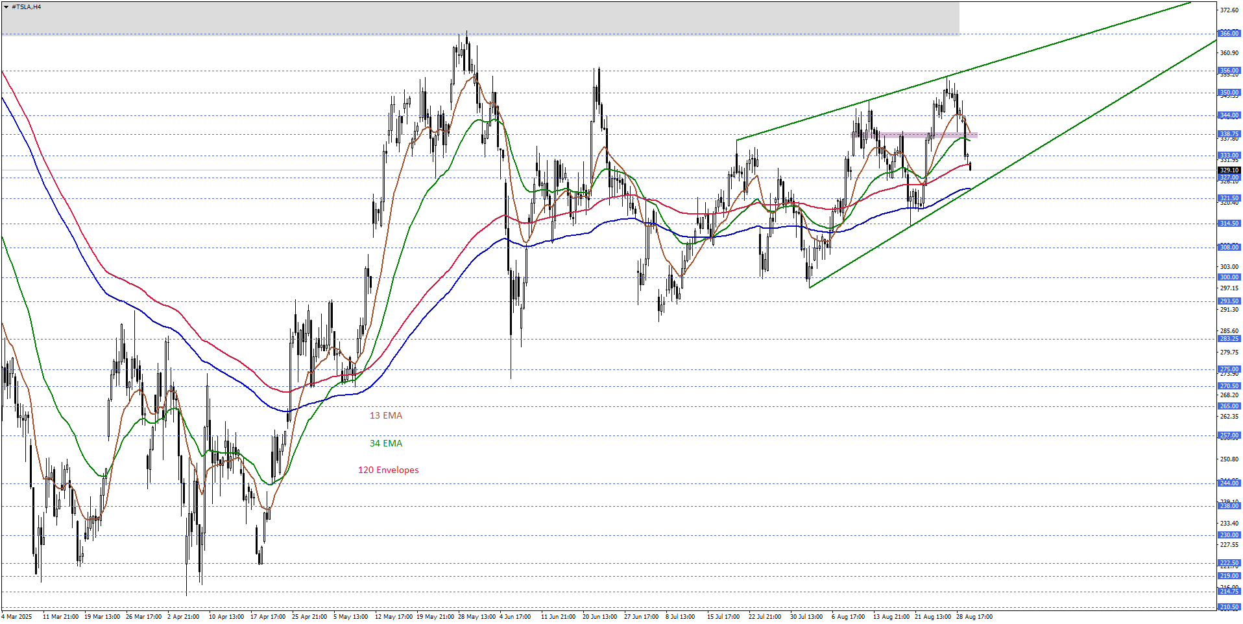
Task: Click the 350.00 price level label
Action: tap(1229, 93)
